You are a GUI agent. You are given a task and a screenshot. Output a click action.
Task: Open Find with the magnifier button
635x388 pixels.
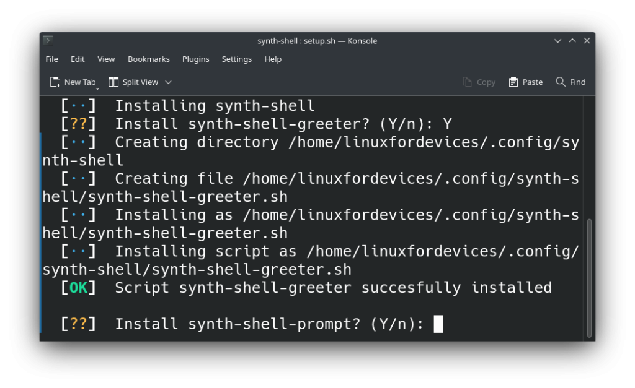coord(571,82)
